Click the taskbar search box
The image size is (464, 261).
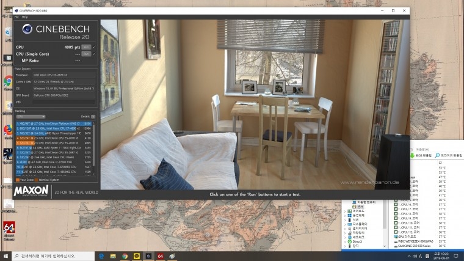click(x=53, y=256)
